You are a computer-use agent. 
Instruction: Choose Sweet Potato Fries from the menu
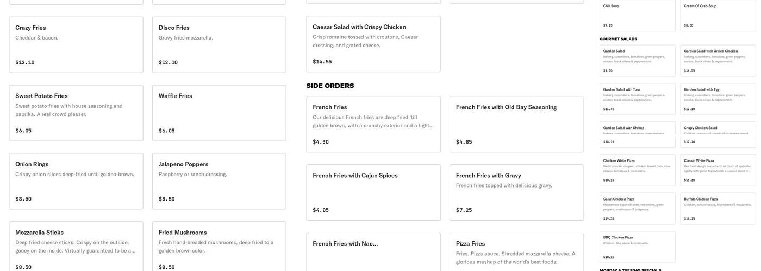click(76, 113)
